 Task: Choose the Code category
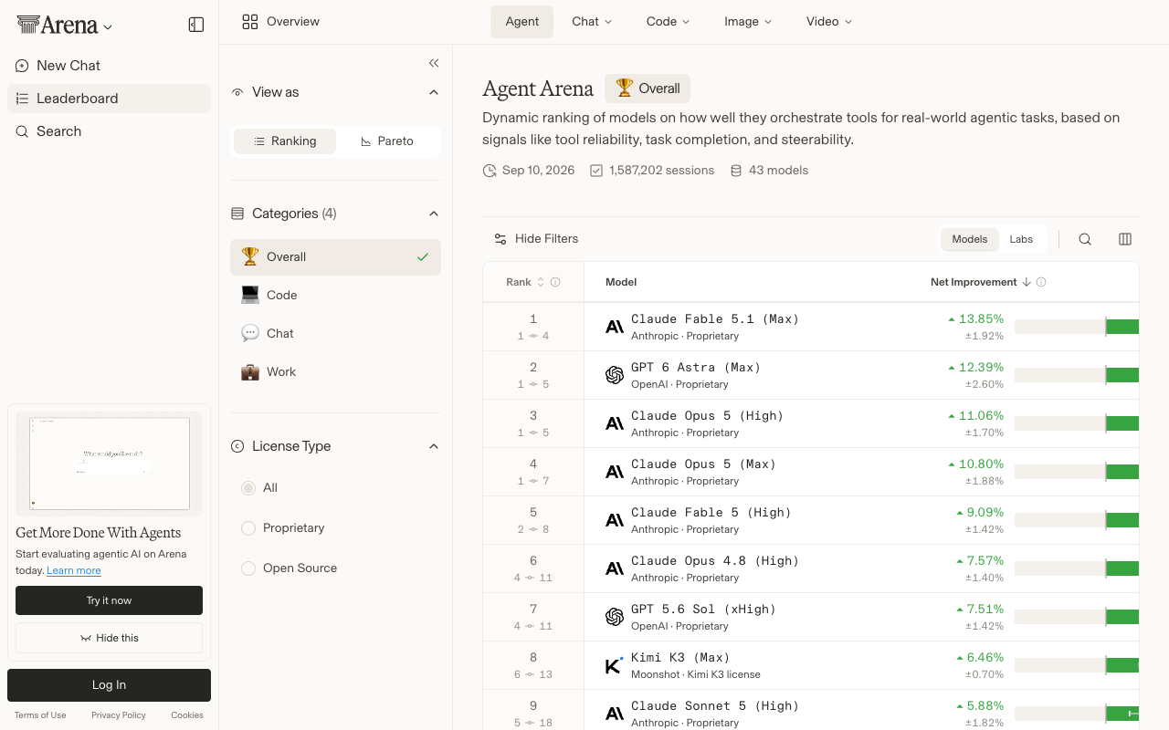[335, 296]
